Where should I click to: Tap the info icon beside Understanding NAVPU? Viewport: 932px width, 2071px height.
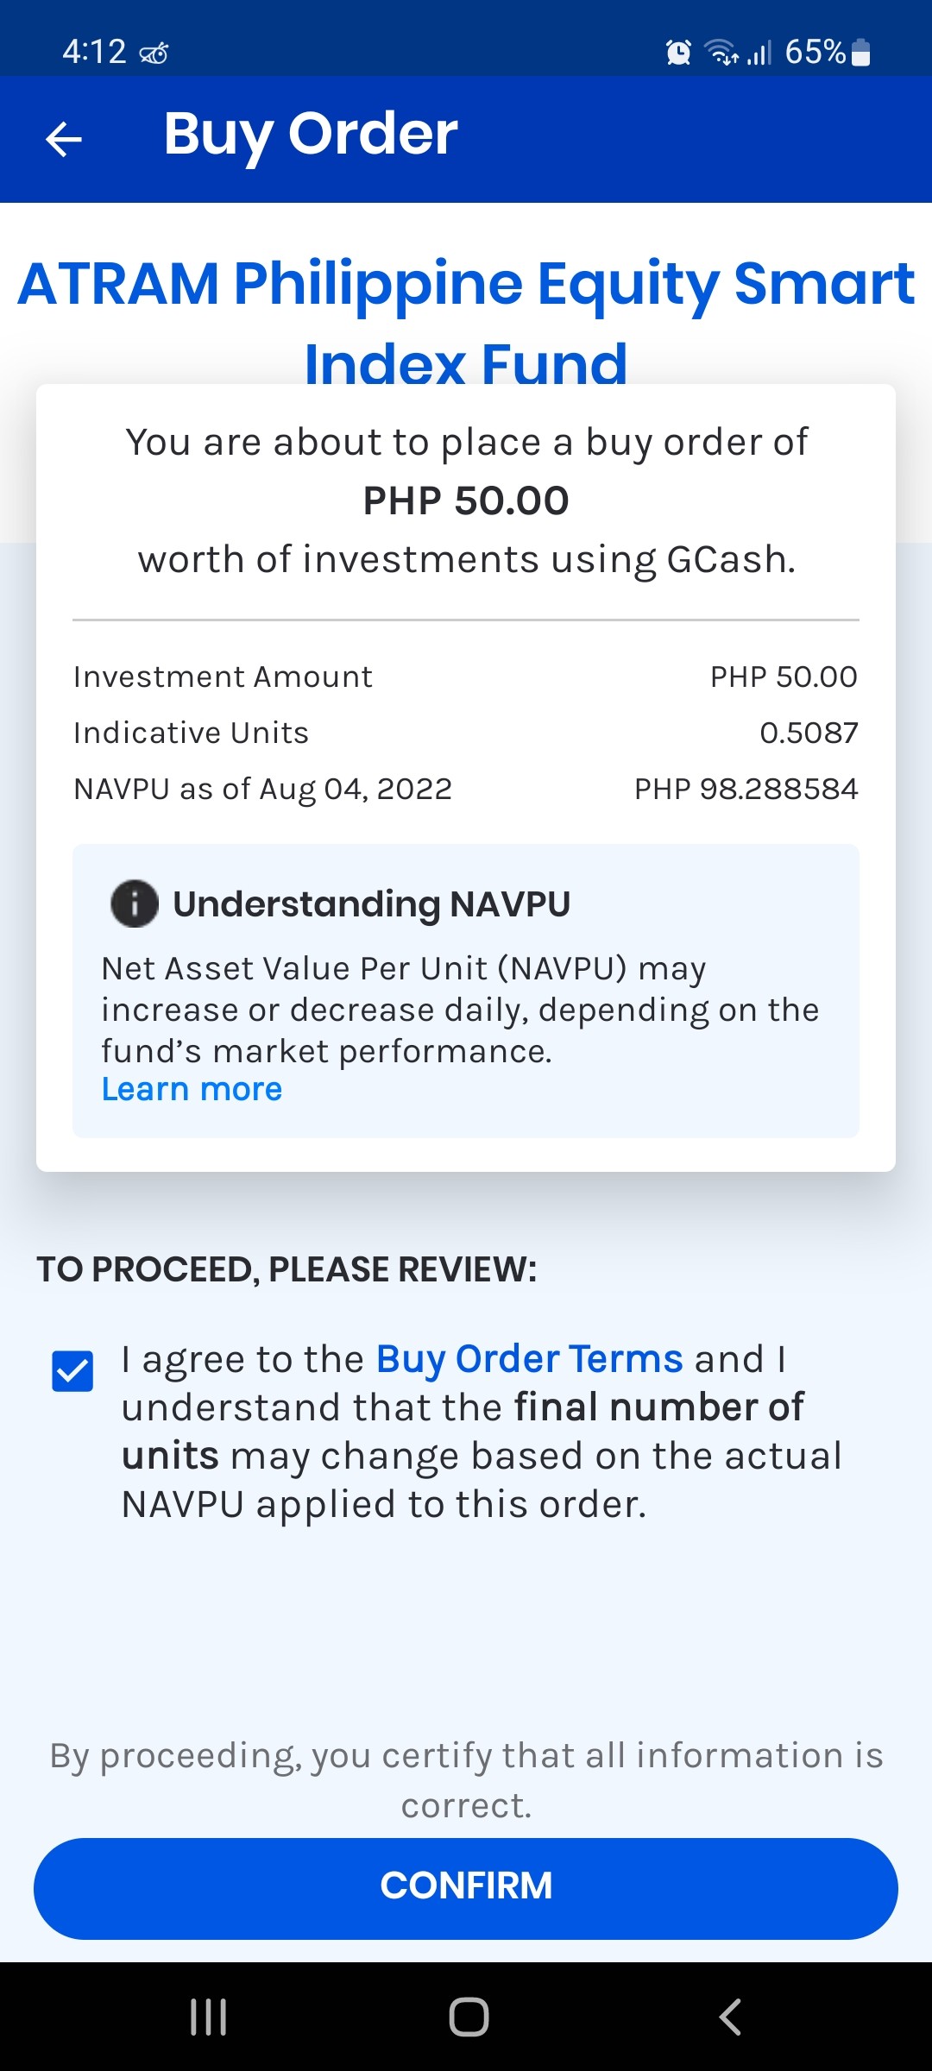[x=135, y=903]
